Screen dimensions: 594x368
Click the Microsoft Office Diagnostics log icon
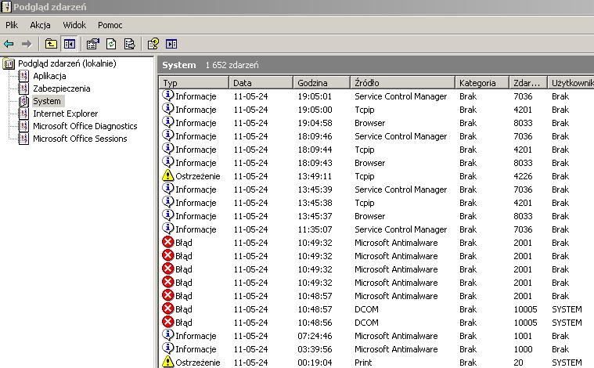pos(23,126)
